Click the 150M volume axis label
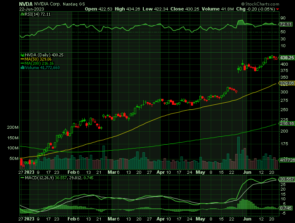The height and width of the screenshot is (223, 295). pyautogui.click(x=13, y=138)
